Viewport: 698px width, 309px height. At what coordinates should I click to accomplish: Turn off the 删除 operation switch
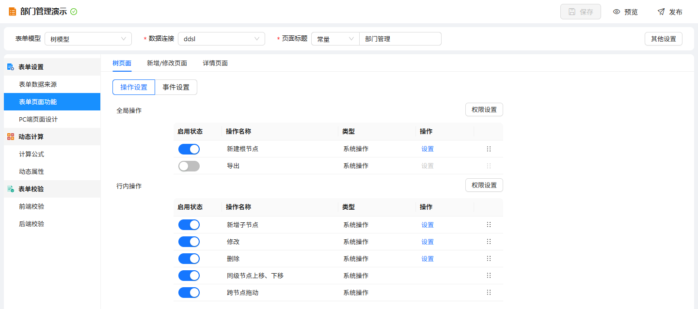(189, 259)
